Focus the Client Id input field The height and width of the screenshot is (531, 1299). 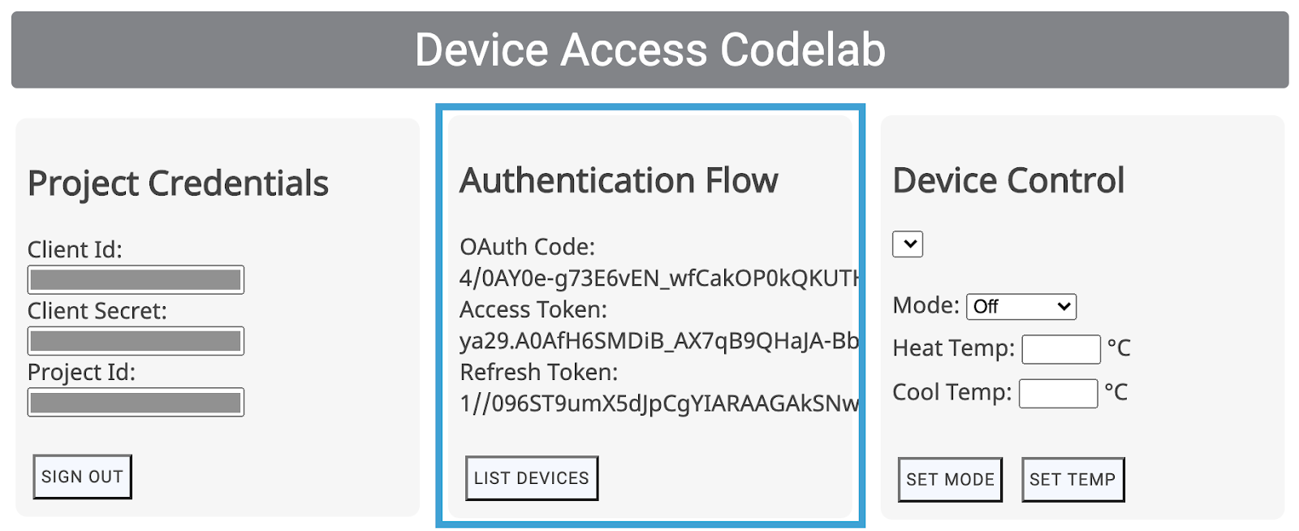pyautogui.click(x=136, y=279)
